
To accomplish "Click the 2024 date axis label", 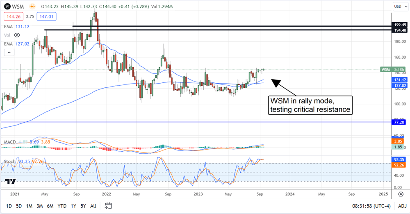I will (290, 194).
